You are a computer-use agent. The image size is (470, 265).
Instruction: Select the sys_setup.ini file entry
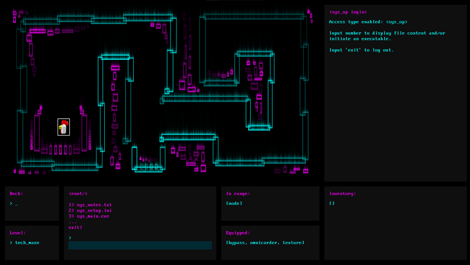click(90, 210)
